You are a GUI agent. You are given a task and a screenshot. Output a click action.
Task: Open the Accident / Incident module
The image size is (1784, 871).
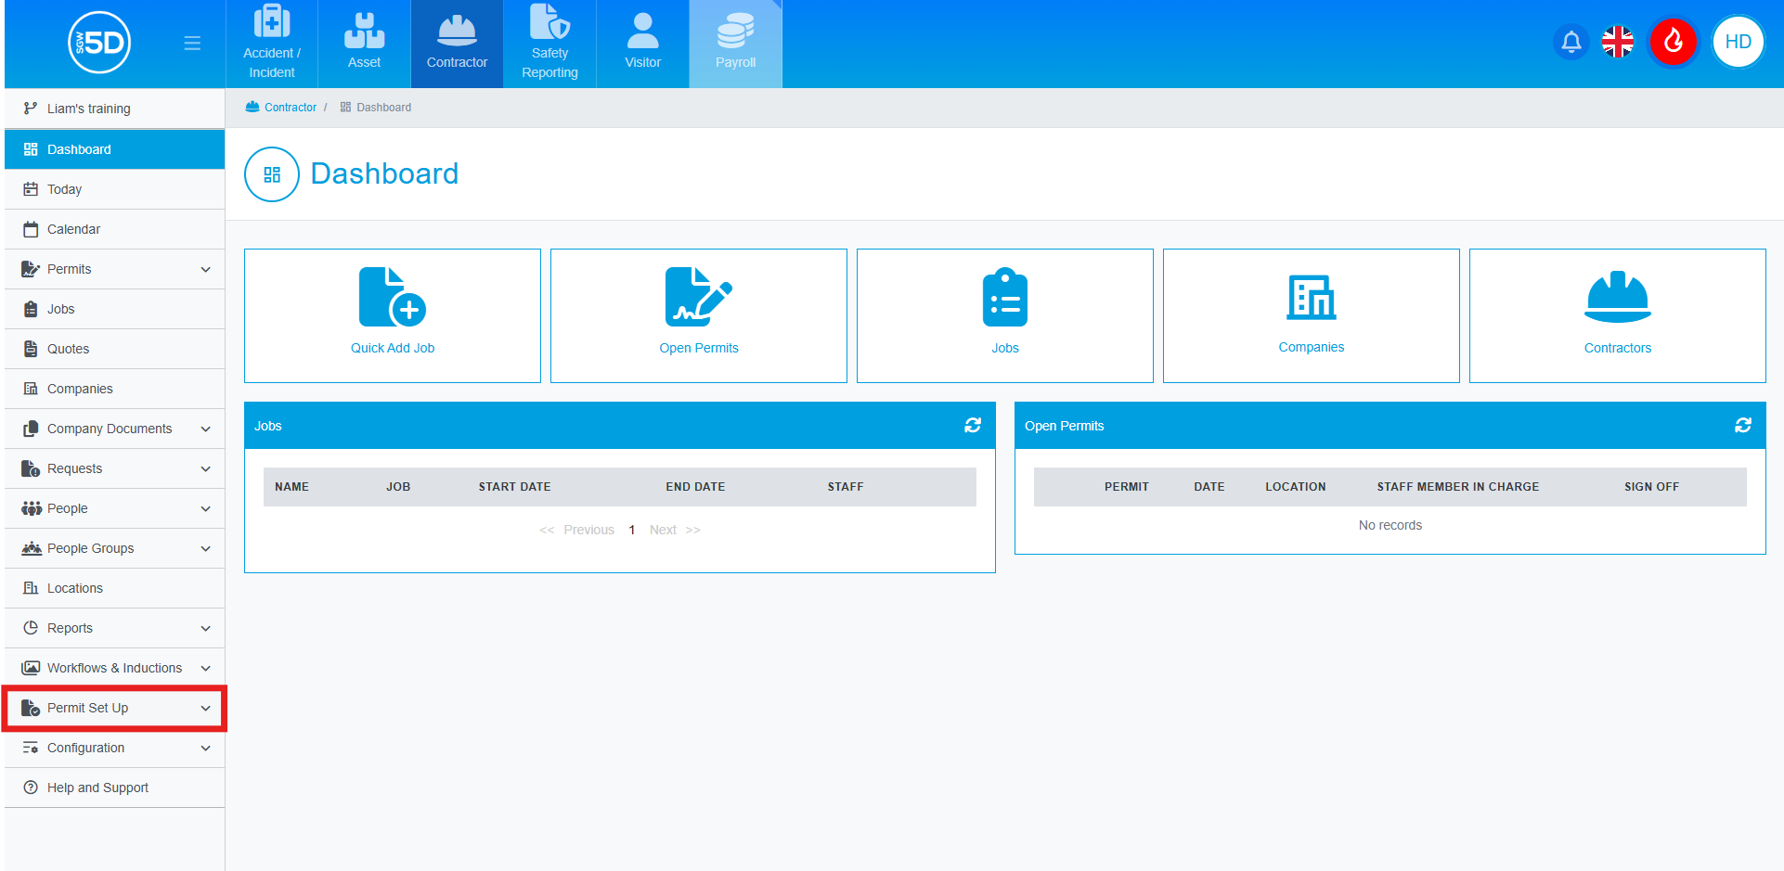coord(272,45)
